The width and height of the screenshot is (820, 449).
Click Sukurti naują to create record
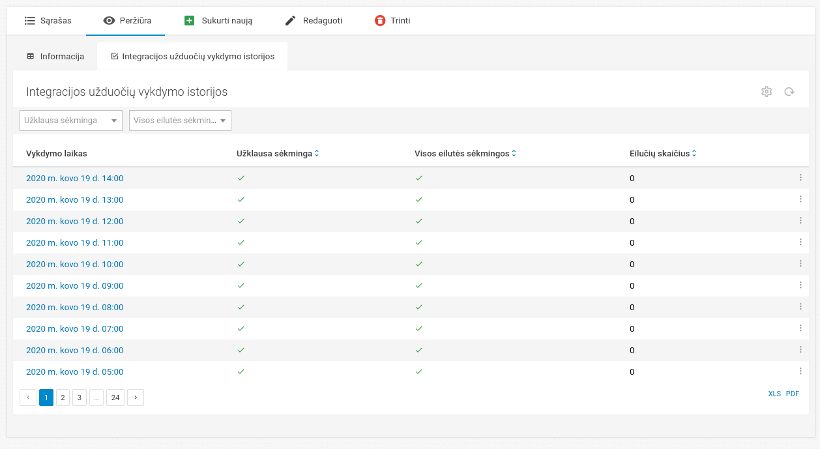click(x=218, y=21)
